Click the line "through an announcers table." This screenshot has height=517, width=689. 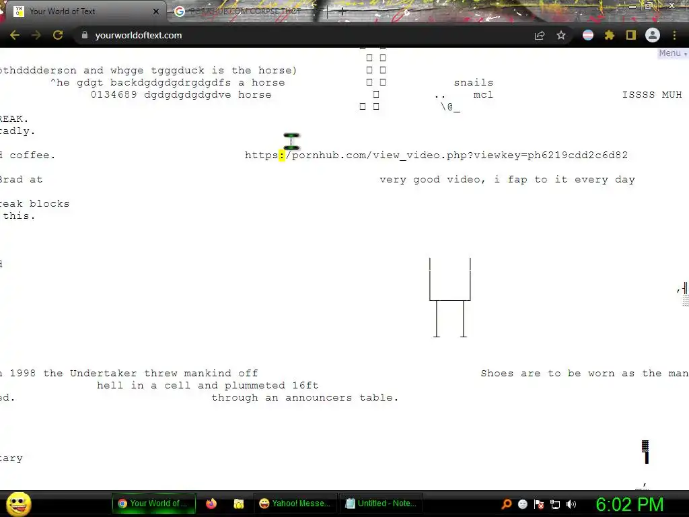[305, 397]
